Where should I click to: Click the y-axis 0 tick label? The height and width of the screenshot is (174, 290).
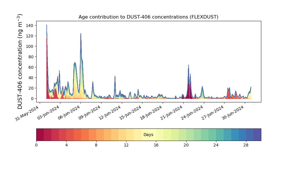pyautogui.click(x=32, y=99)
